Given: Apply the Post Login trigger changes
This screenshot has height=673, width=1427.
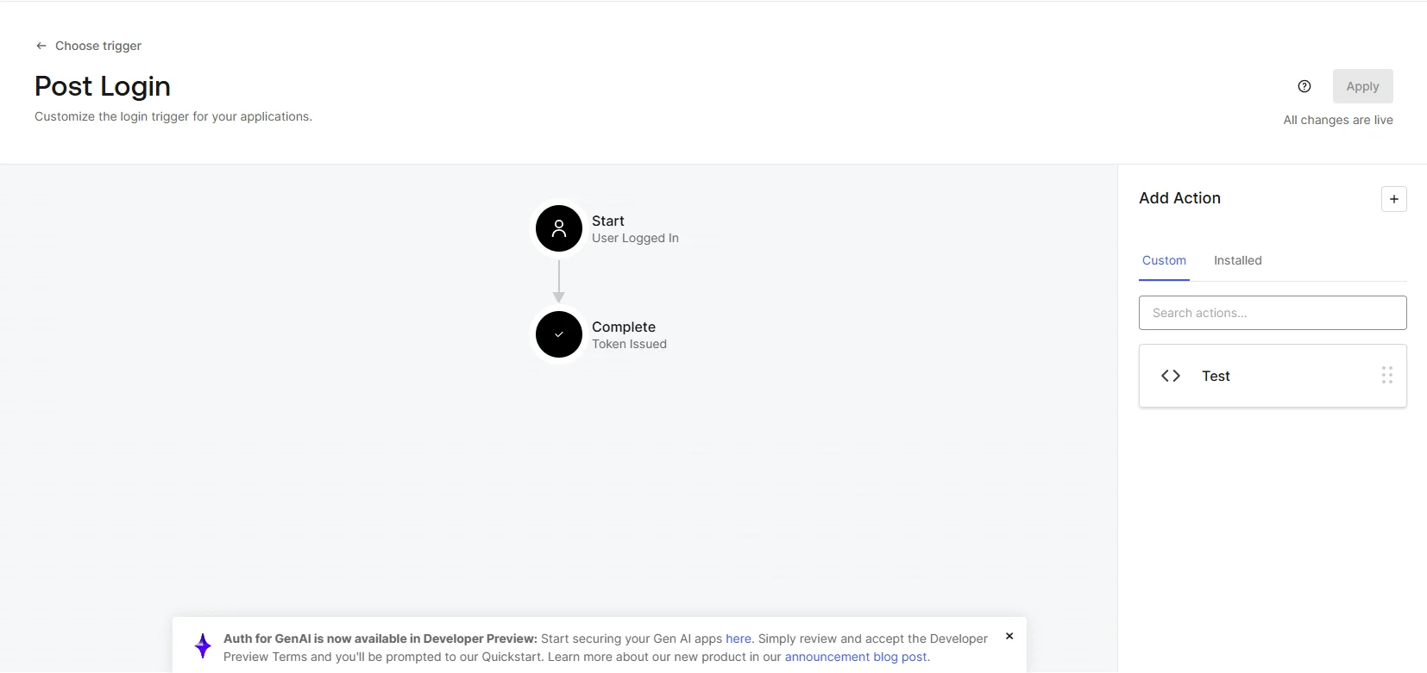Looking at the screenshot, I should pos(1362,86).
